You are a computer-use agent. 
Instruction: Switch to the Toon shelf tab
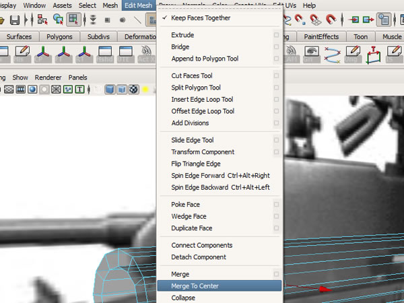click(360, 36)
